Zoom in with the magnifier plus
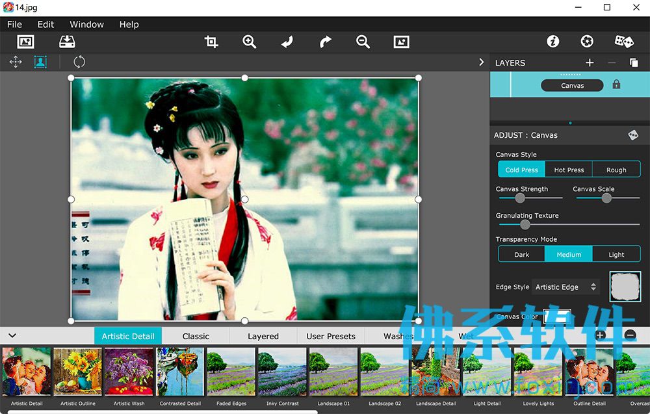The width and height of the screenshot is (650, 414). coord(249,42)
